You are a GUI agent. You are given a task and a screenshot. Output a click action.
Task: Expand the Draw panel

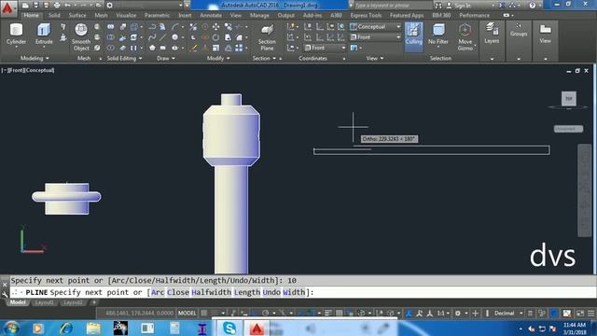[x=166, y=58]
